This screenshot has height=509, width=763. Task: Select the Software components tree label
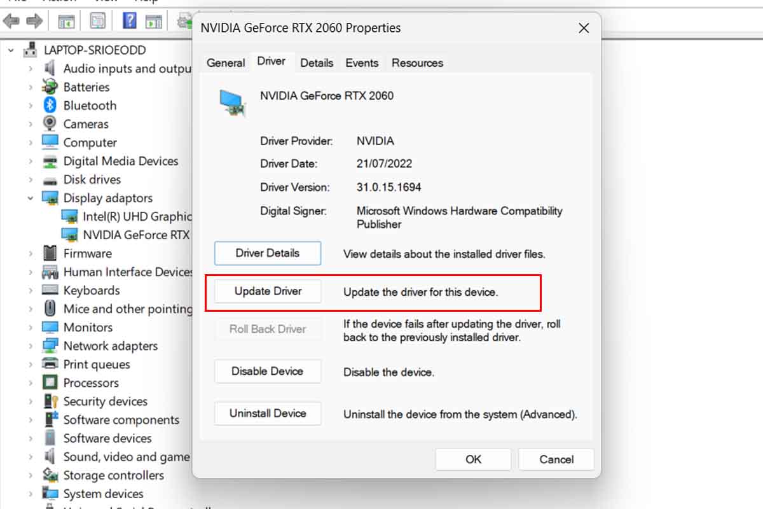pyautogui.click(x=121, y=420)
